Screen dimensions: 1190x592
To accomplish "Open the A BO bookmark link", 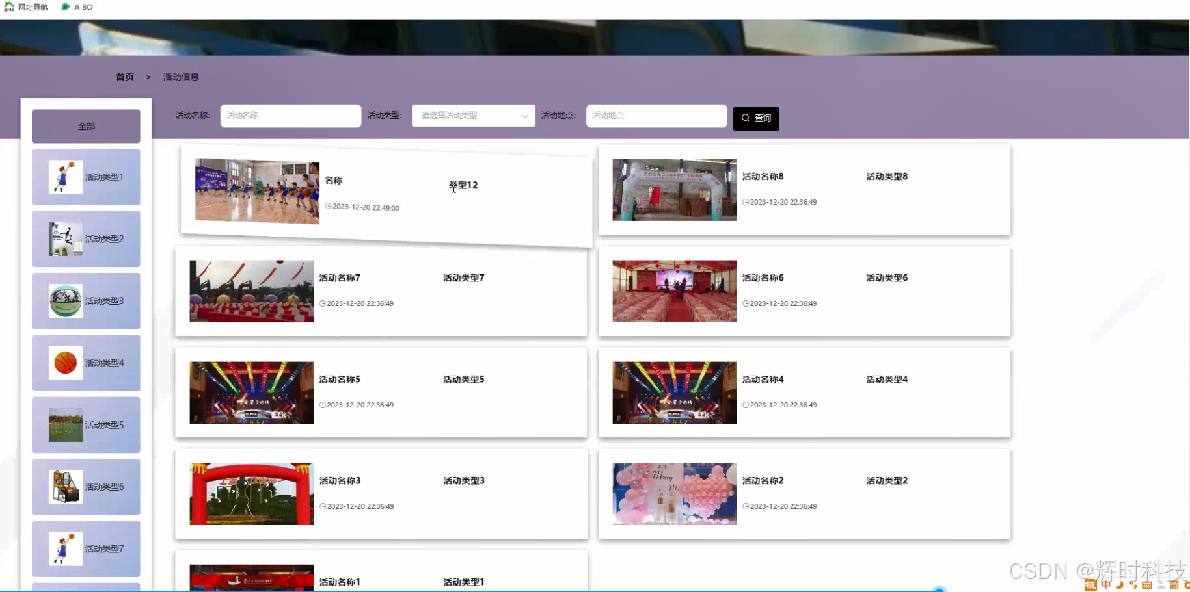I will tap(77, 7).
